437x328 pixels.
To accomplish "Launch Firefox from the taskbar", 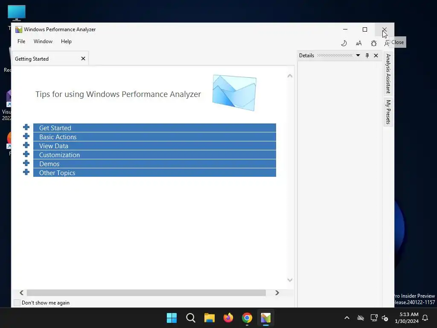I will tap(228, 318).
